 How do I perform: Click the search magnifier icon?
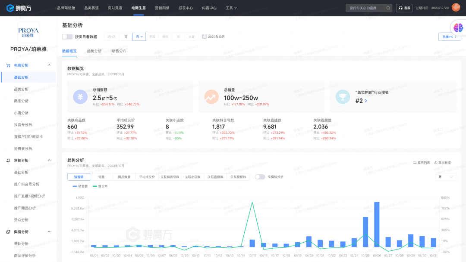coord(388,8)
